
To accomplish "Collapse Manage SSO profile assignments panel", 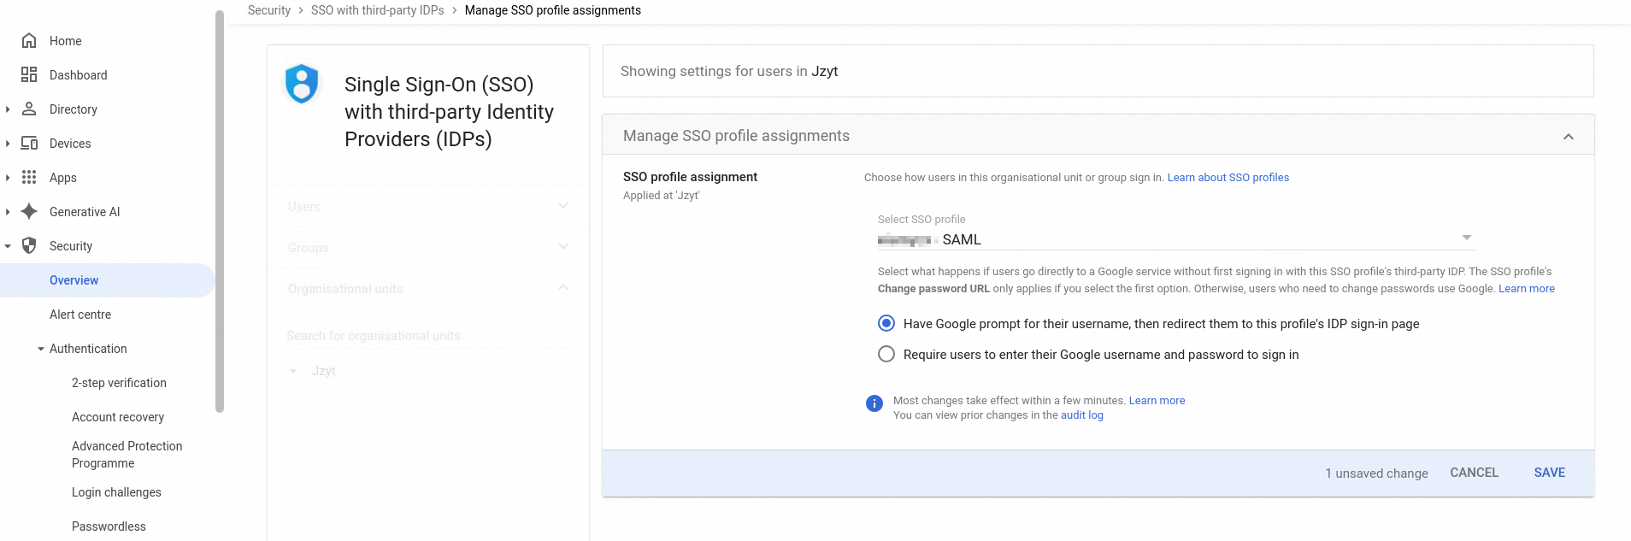I will [1569, 137].
